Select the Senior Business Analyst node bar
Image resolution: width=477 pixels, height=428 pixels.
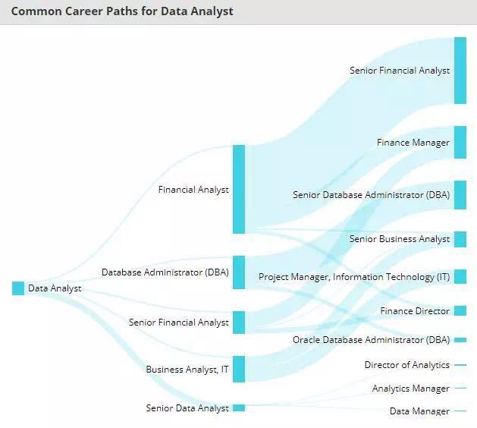tap(460, 239)
